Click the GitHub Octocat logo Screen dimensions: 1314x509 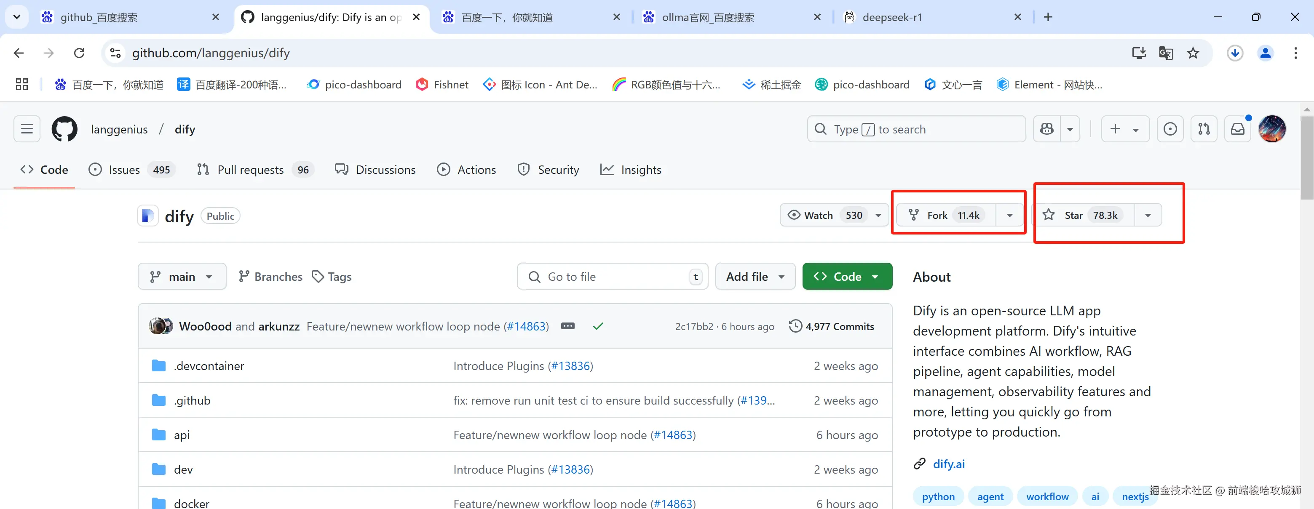click(64, 129)
